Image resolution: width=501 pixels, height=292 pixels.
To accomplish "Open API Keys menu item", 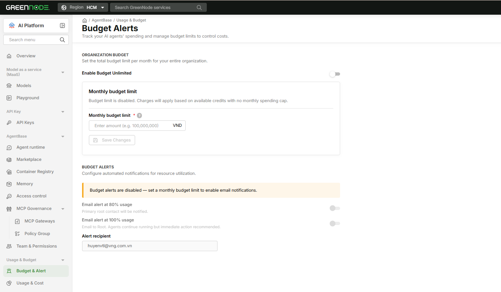I will coord(36,123).
